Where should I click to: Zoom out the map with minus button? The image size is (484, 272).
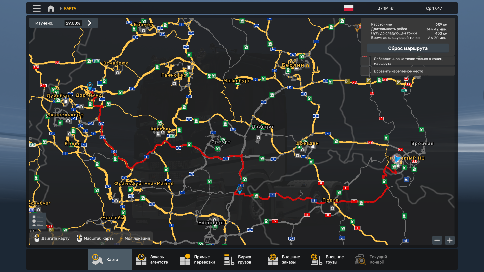coord(437,240)
